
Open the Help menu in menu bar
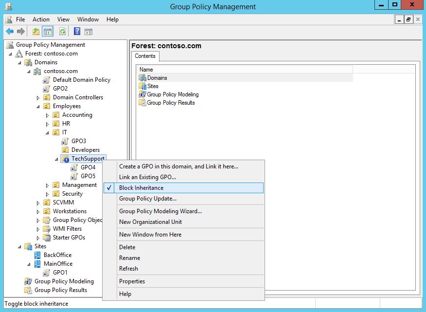(x=112, y=19)
